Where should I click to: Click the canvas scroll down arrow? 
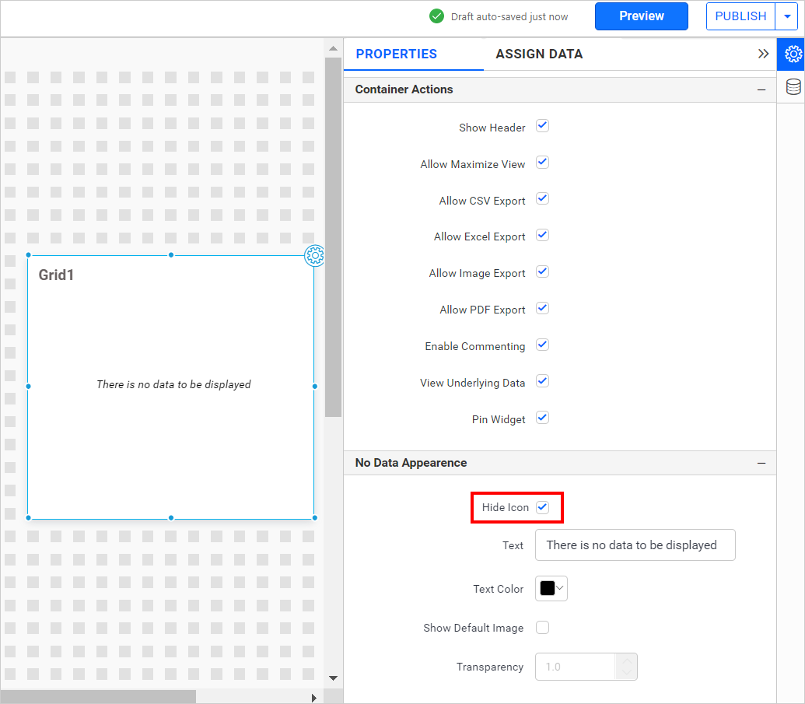coord(333,678)
